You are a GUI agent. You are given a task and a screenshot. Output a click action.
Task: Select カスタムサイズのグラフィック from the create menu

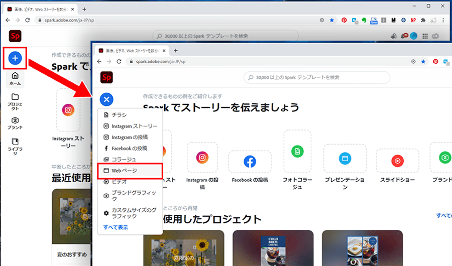point(130,213)
